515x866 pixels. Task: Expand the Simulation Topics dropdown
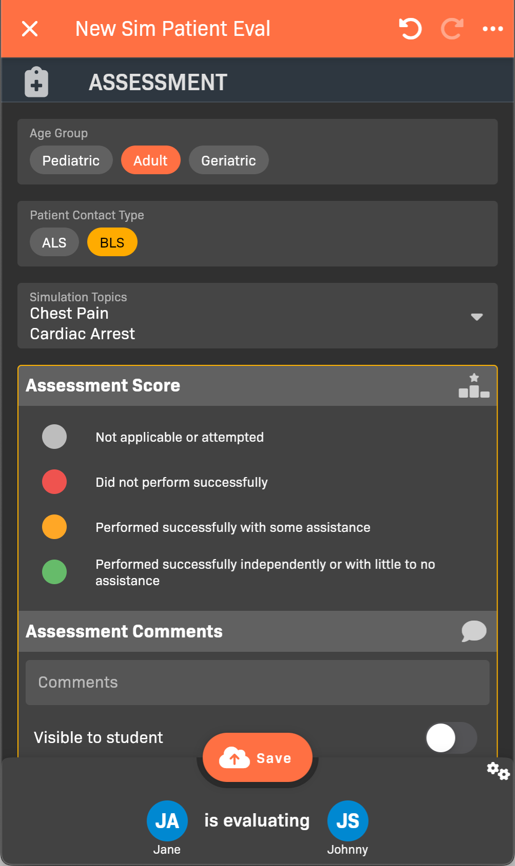coord(477,317)
